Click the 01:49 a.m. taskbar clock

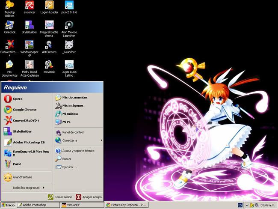click(268, 205)
